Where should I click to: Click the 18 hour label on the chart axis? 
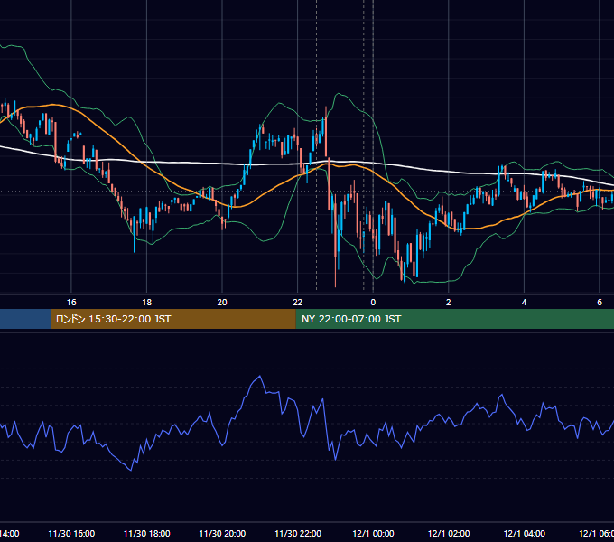point(147,303)
